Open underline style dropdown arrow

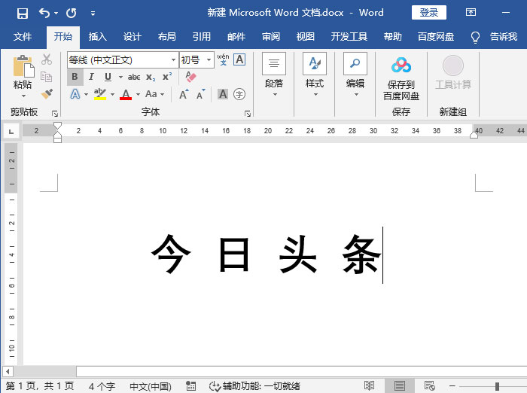[120, 78]
